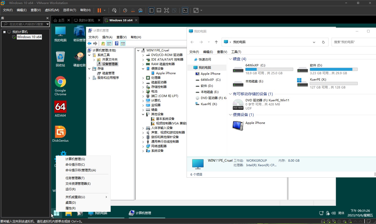Open the 我的电脑 desktop icon

[x=60, y=34]
